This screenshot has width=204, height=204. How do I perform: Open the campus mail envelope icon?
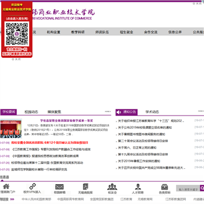59,187
